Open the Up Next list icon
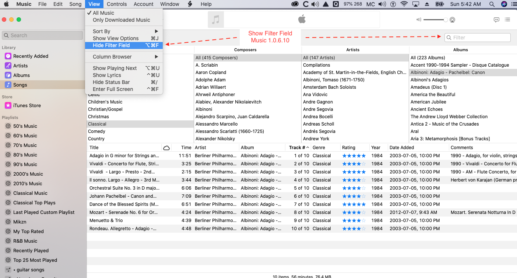 [x=507, y=20]
